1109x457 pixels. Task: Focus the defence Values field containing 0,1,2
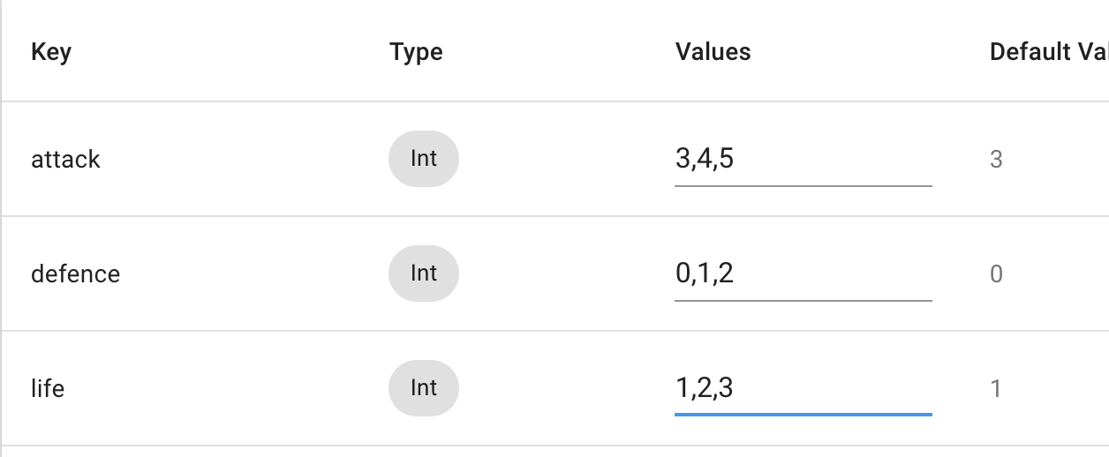[803, 274]
